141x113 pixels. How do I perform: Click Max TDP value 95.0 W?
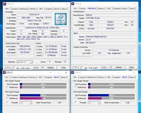coord(48,18)
